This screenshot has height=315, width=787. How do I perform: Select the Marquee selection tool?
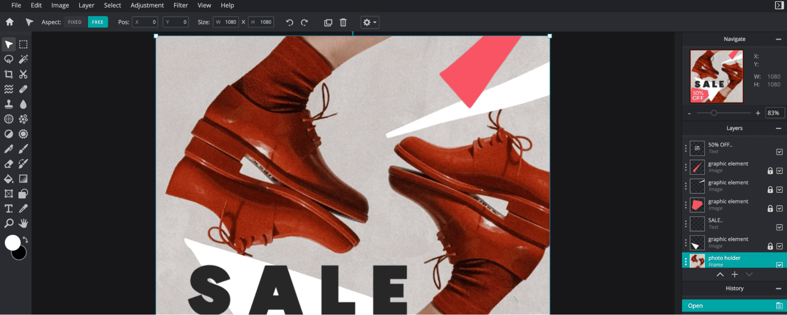click(23, 44)
